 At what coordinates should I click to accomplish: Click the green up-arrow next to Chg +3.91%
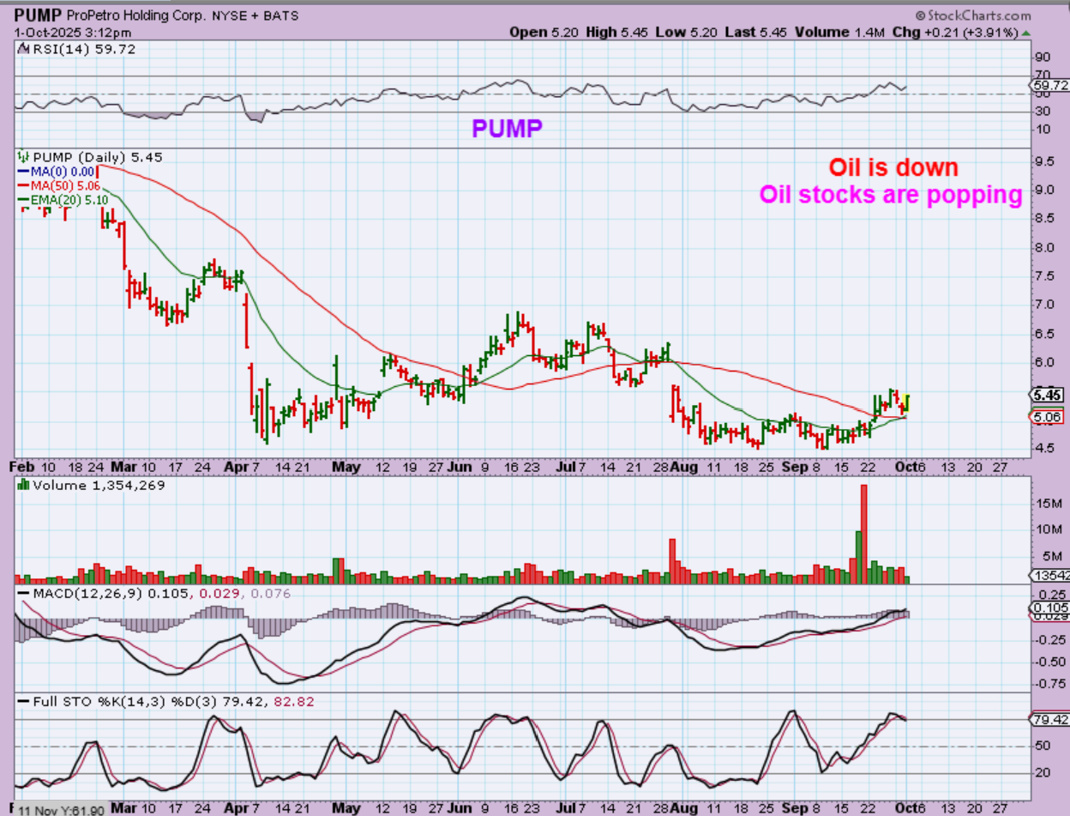pyautogui.click(x=1025, y=33)
